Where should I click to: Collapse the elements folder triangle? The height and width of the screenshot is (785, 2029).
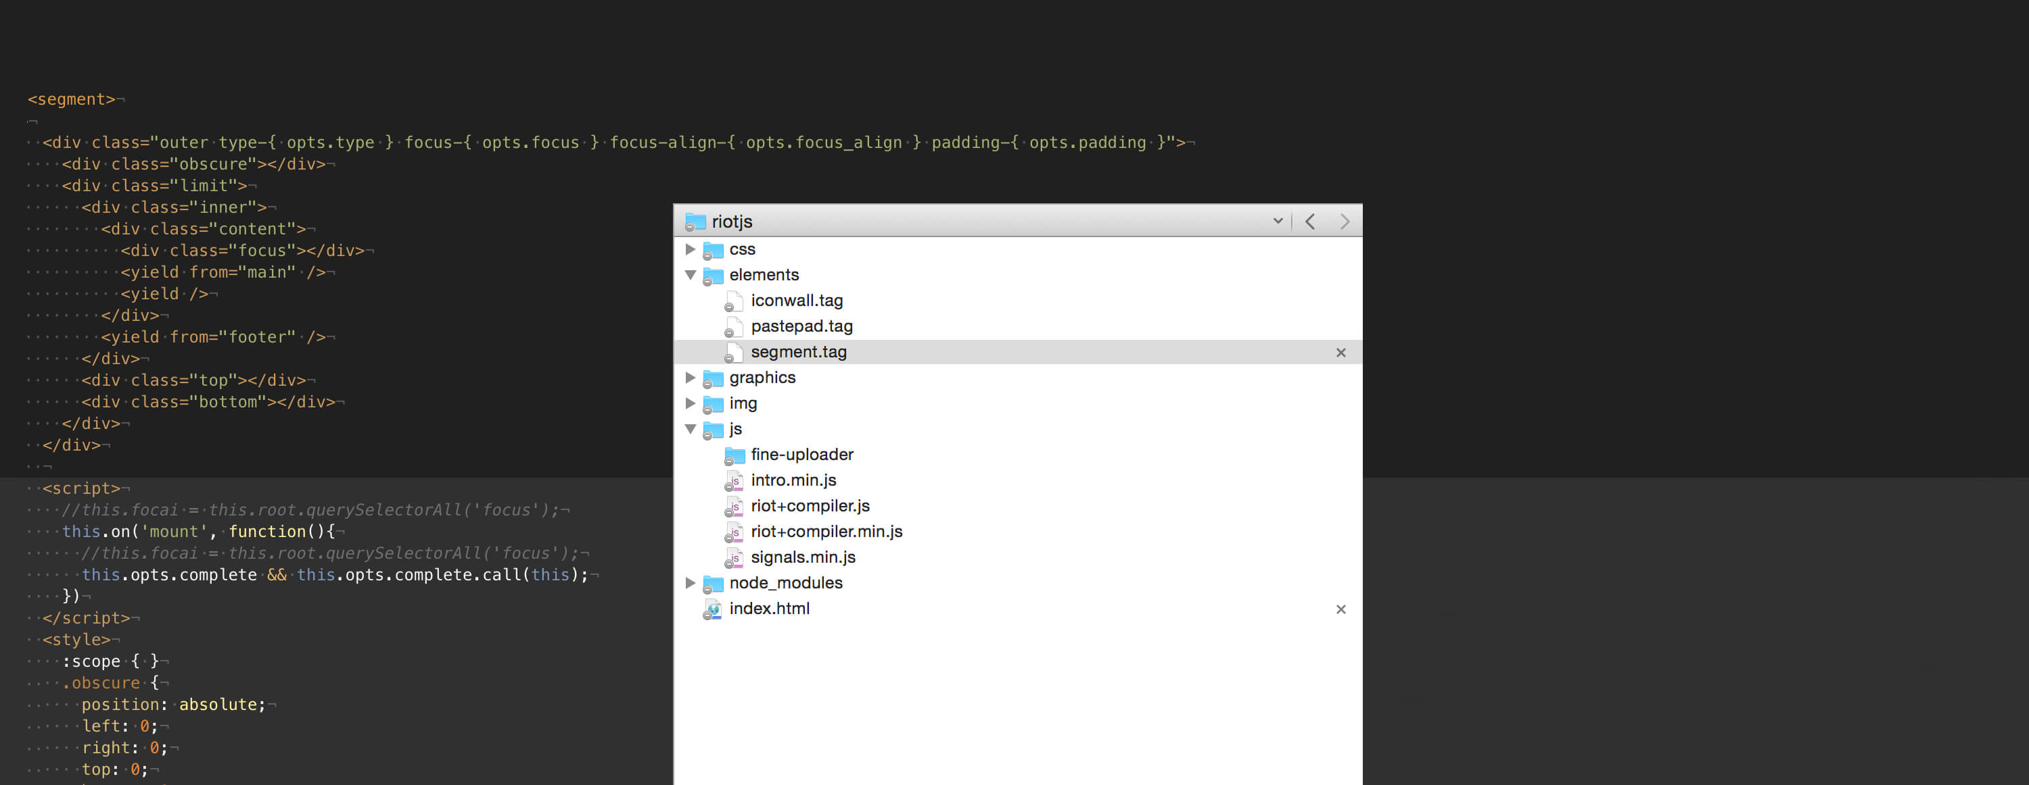point(690,276)
